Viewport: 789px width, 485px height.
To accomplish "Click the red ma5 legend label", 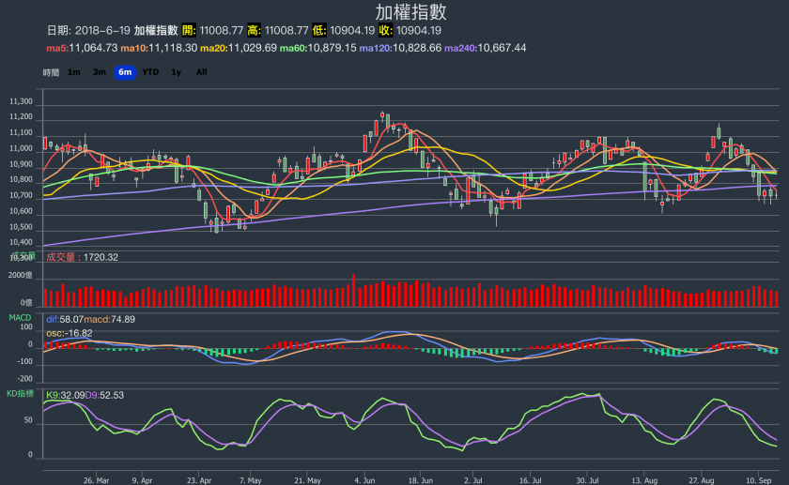I will click(81, 48).
